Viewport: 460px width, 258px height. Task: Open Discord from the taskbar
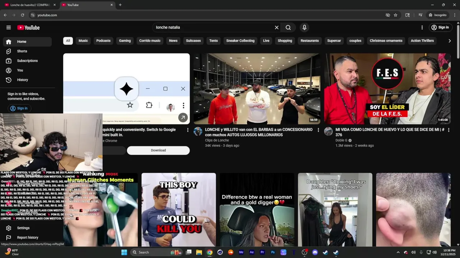point(315,252)
